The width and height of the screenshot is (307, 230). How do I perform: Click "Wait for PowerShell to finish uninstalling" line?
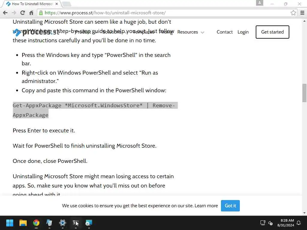point(85,146)
